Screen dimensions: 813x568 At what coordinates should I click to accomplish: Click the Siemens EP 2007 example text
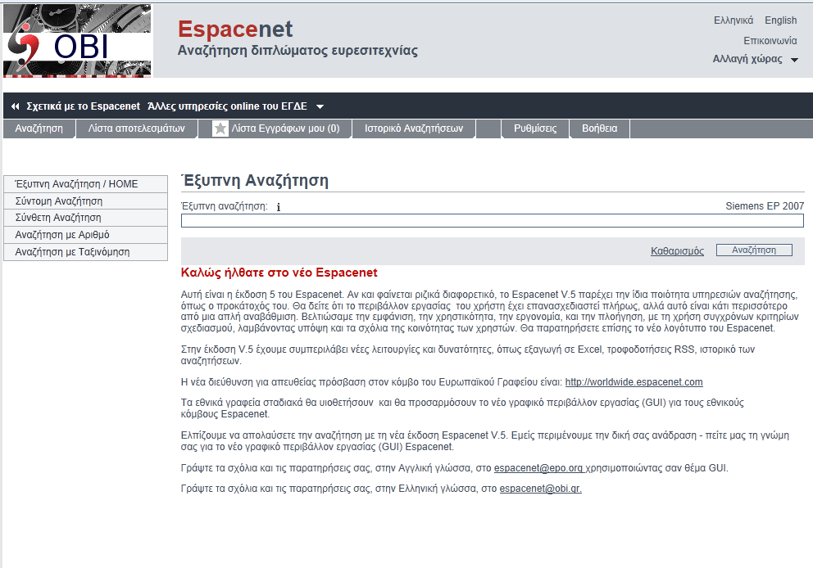pos(765,206)
